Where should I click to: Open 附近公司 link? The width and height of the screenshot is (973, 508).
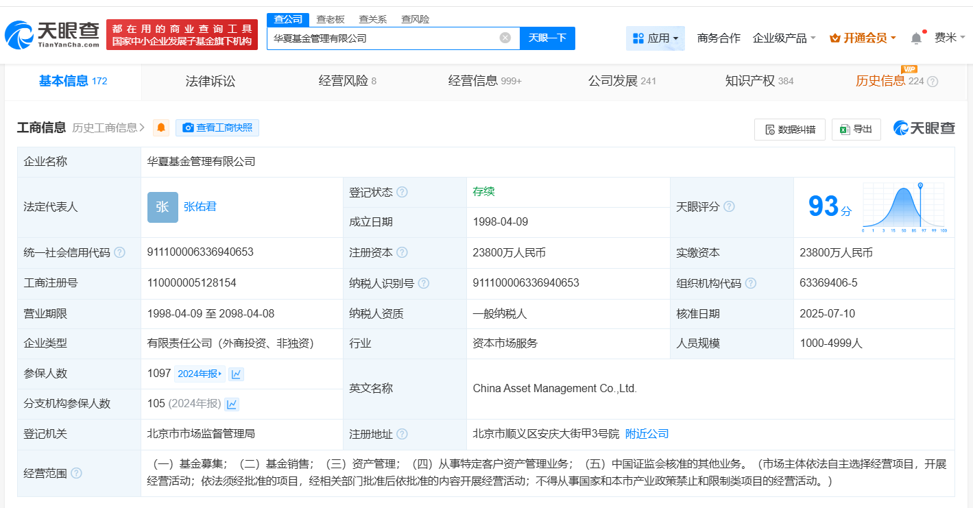(647, 434)
